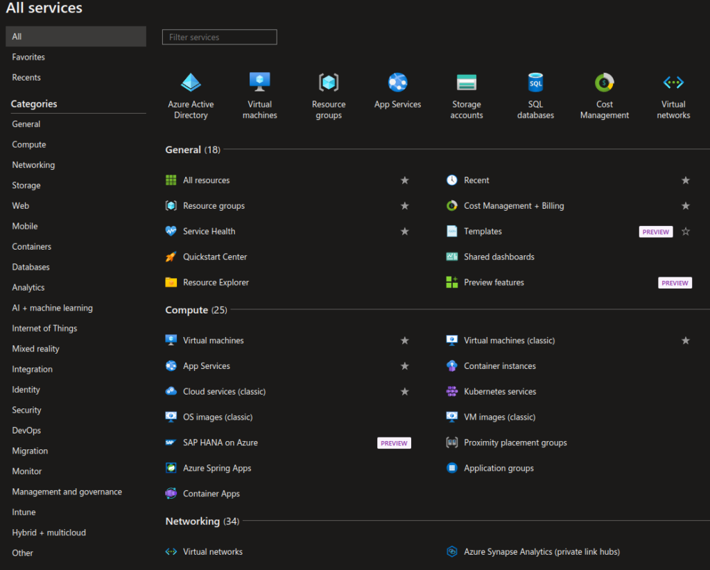Toggle favorite star for Cost Management + Billing
Viewport: 710px width, 570px height.
tap(686, 206)
